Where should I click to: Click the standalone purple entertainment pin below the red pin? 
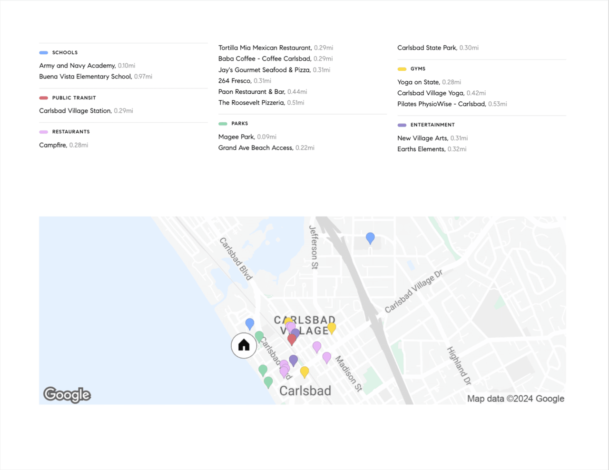[x=294, y=361]
